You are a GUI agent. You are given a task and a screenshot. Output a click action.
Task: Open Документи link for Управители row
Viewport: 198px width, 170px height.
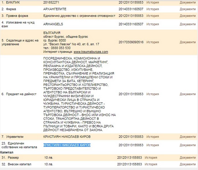[x=188, y=137]
